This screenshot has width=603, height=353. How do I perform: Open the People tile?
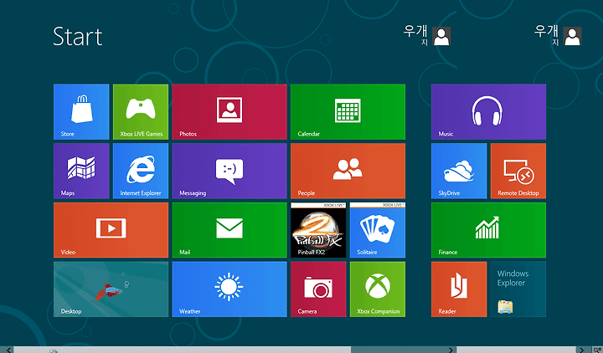click(x=348, y=171)
